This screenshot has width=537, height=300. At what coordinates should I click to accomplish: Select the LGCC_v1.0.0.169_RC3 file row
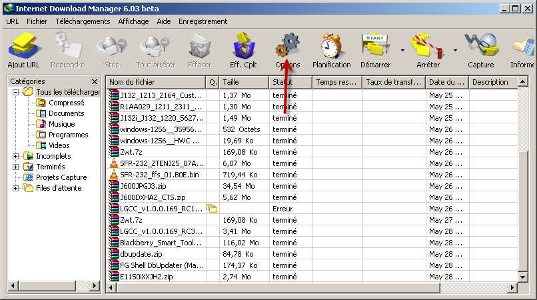click(x=312, y=231)
